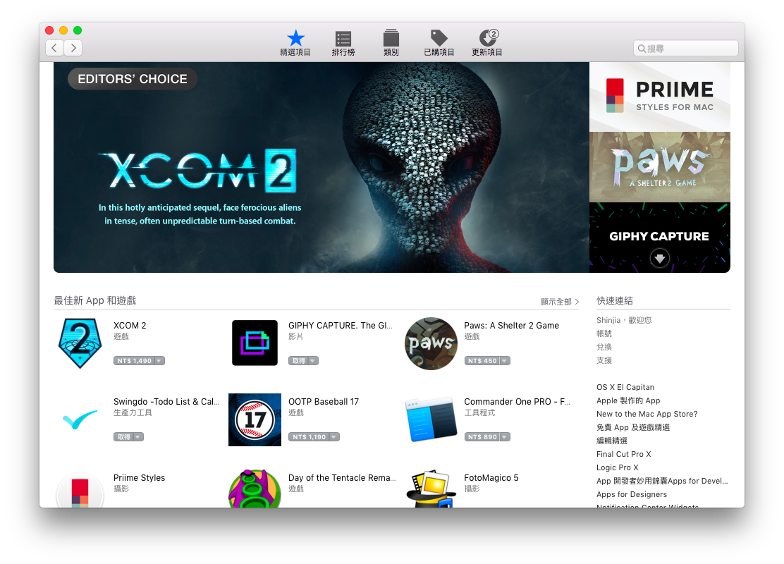Screen dimensions: 784x564
Task: Click the OOTP Baseball 17 app icon
Action: [255, 419]
